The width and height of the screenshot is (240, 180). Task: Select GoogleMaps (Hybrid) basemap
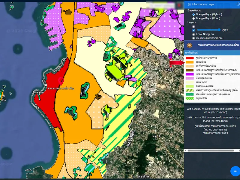point(193,14)
